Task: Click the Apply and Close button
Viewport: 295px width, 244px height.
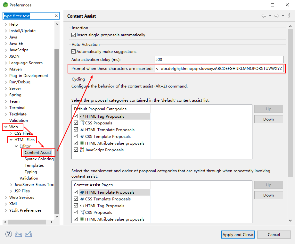Action: point(238,235)
